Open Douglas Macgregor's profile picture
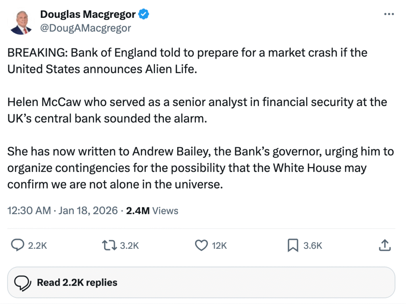Screen dimensions: 406x304 point(21,22)
